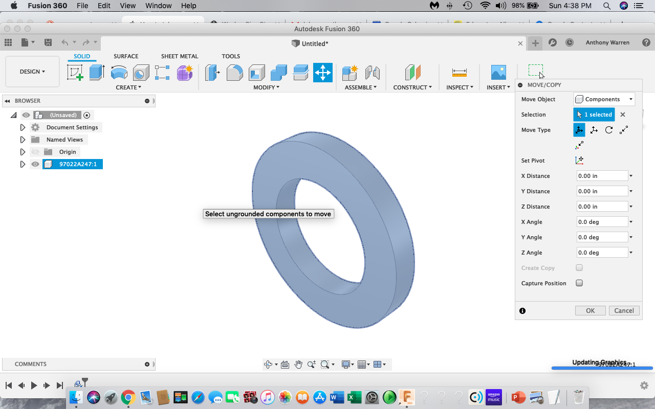Expand the Origin folder
This screenshot has width=655, height=409.
tap(23, 152)
